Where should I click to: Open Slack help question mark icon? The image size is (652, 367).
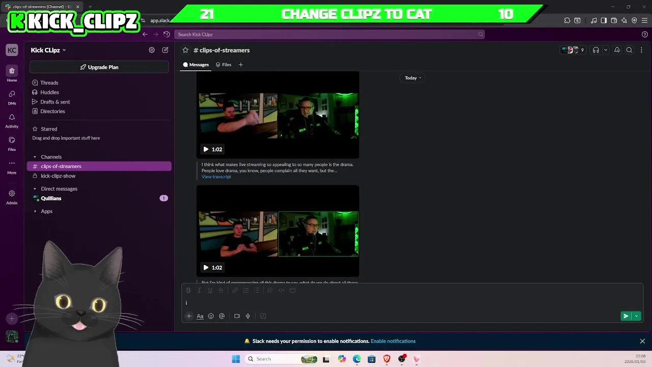[645, 34]
